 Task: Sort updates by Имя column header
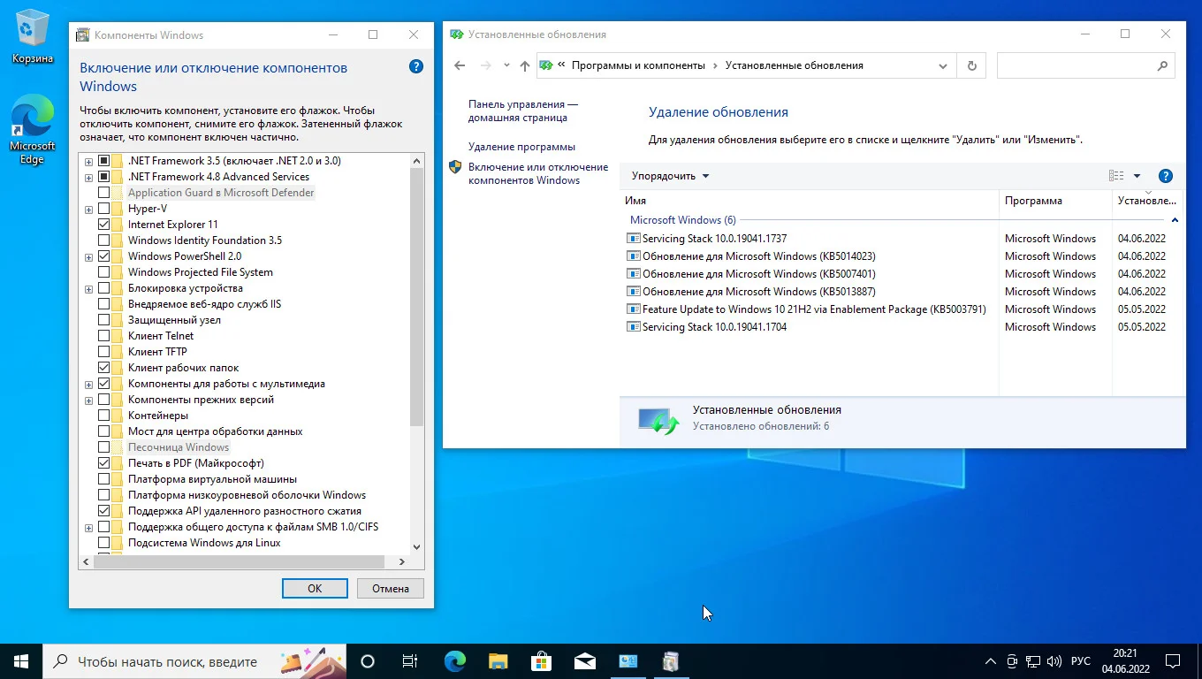(x=810, y=201)
